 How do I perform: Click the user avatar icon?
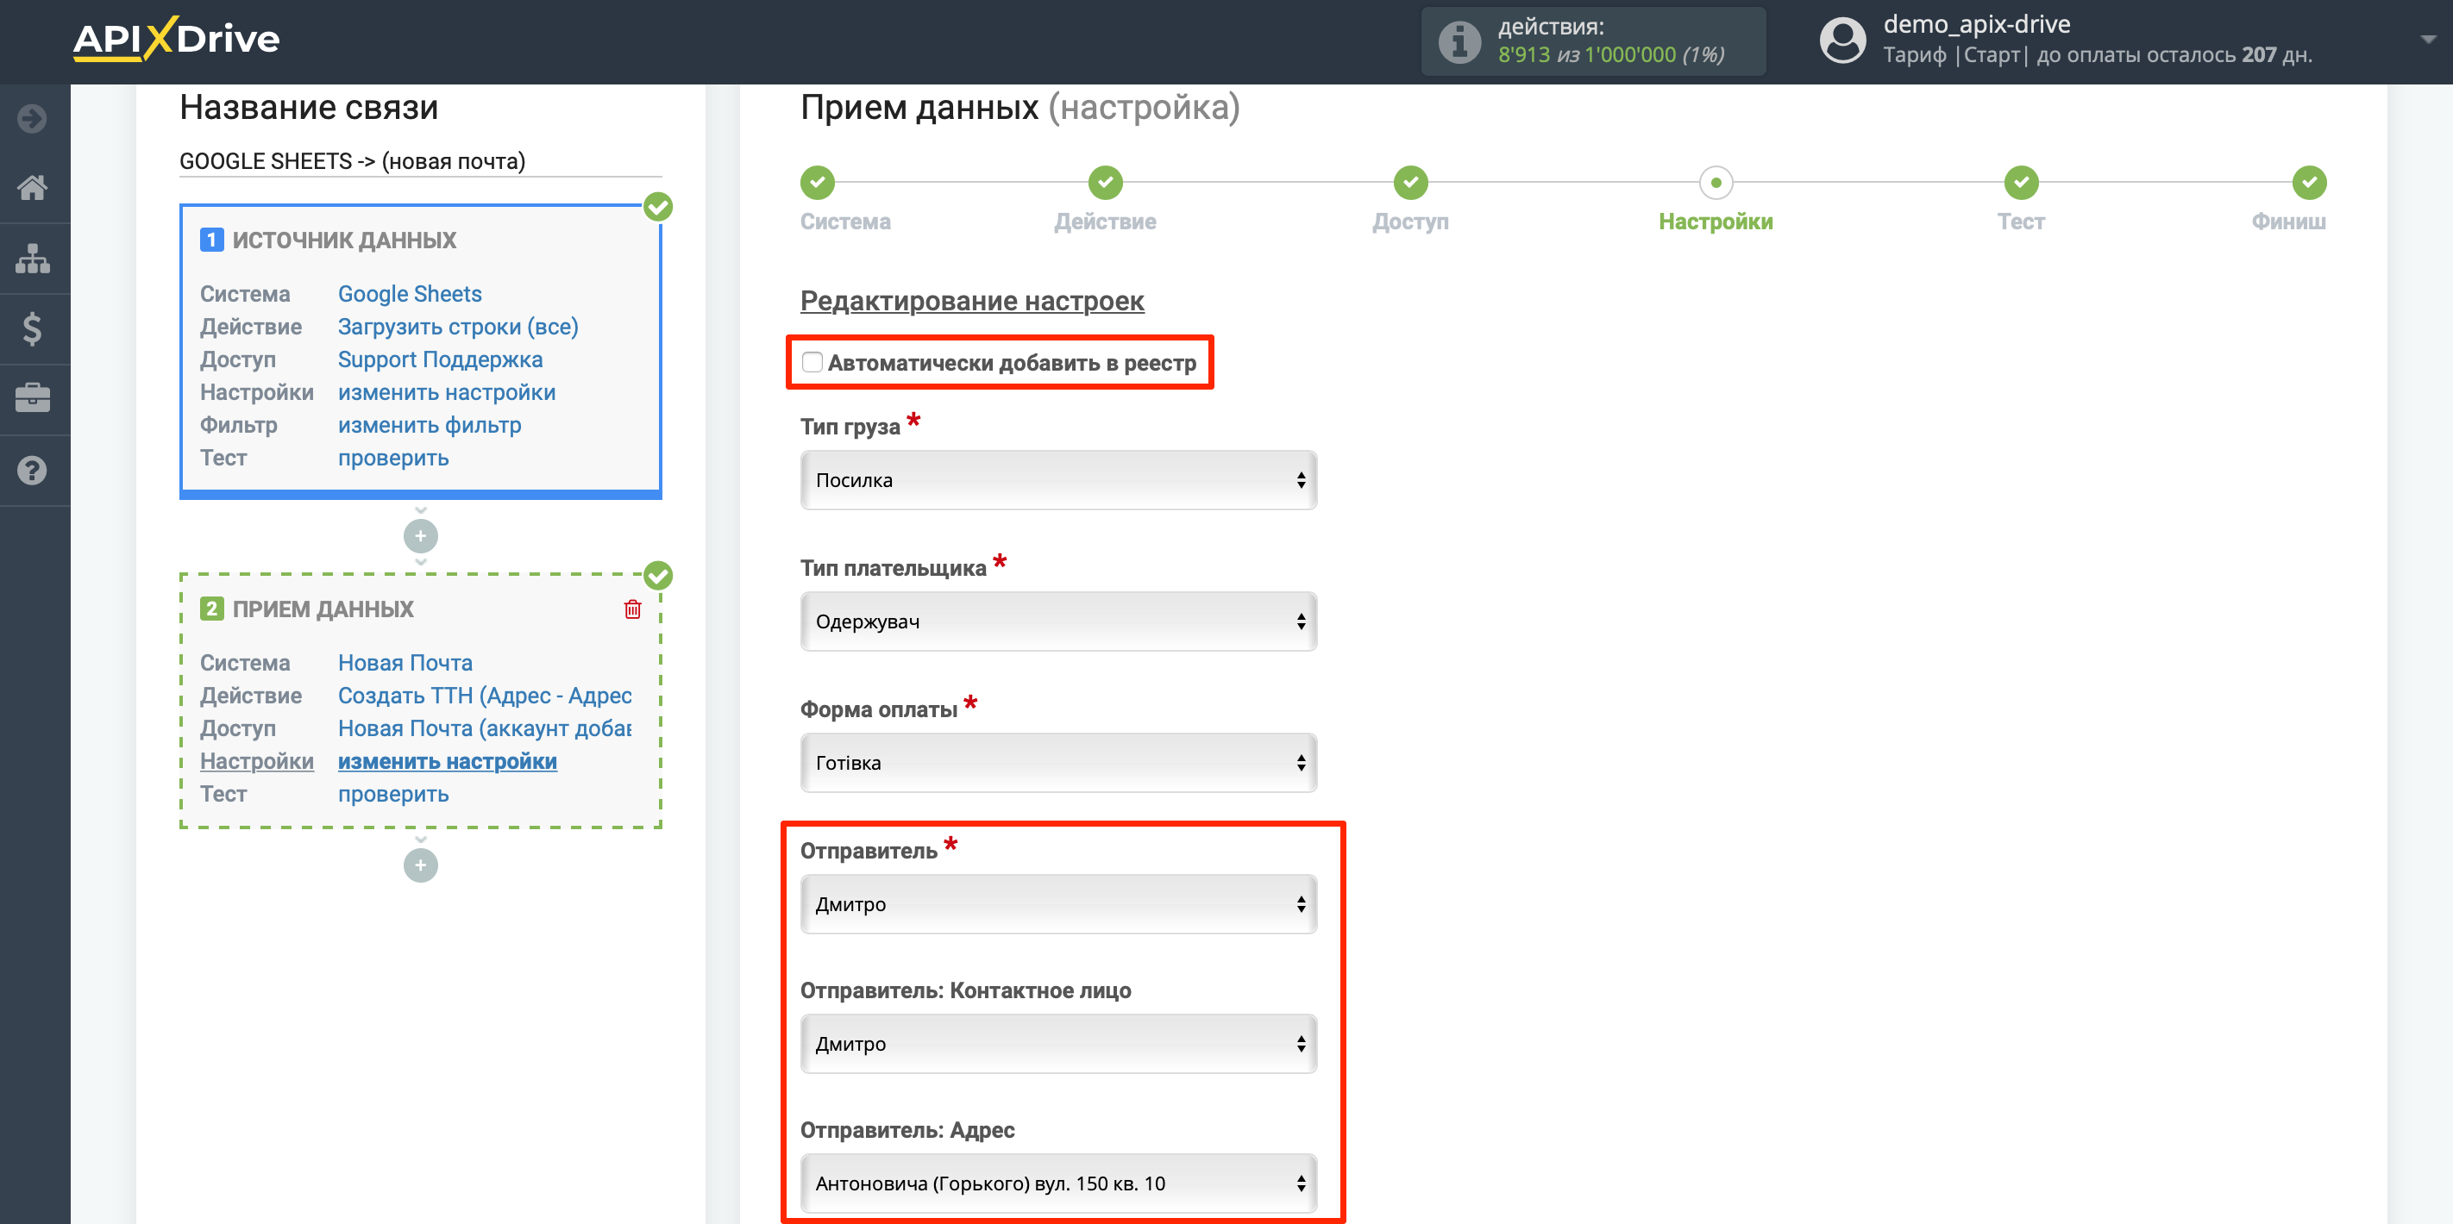[1842, 41]
